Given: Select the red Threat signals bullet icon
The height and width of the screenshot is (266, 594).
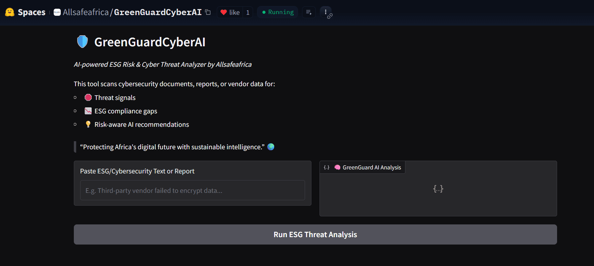Looking at the screenshot, I should (x=88, y=97).
